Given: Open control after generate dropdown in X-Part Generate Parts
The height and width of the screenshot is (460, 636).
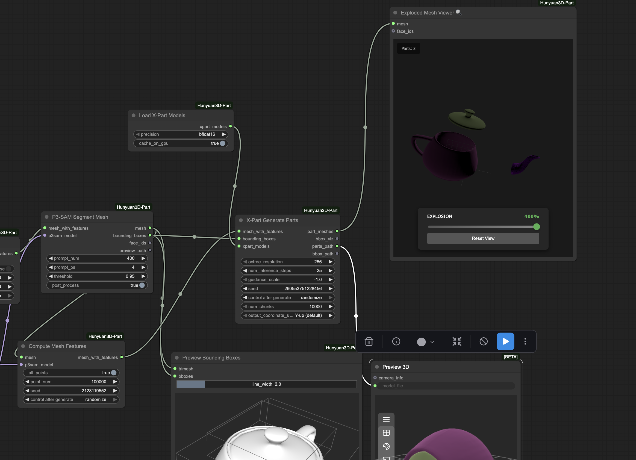Looking at the screenshot, I should click(x=288, y=298).
